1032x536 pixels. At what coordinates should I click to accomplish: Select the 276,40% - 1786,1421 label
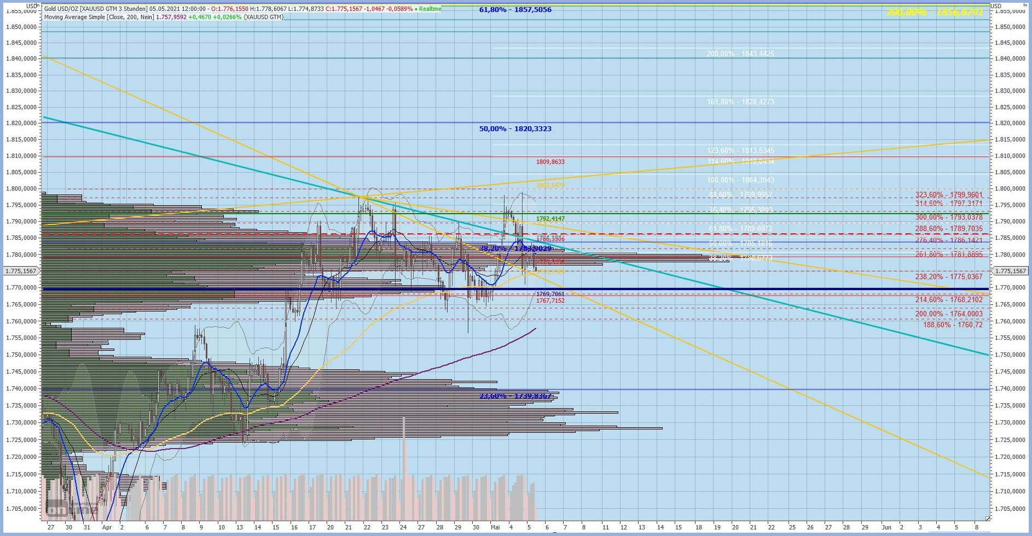(949, 240)
